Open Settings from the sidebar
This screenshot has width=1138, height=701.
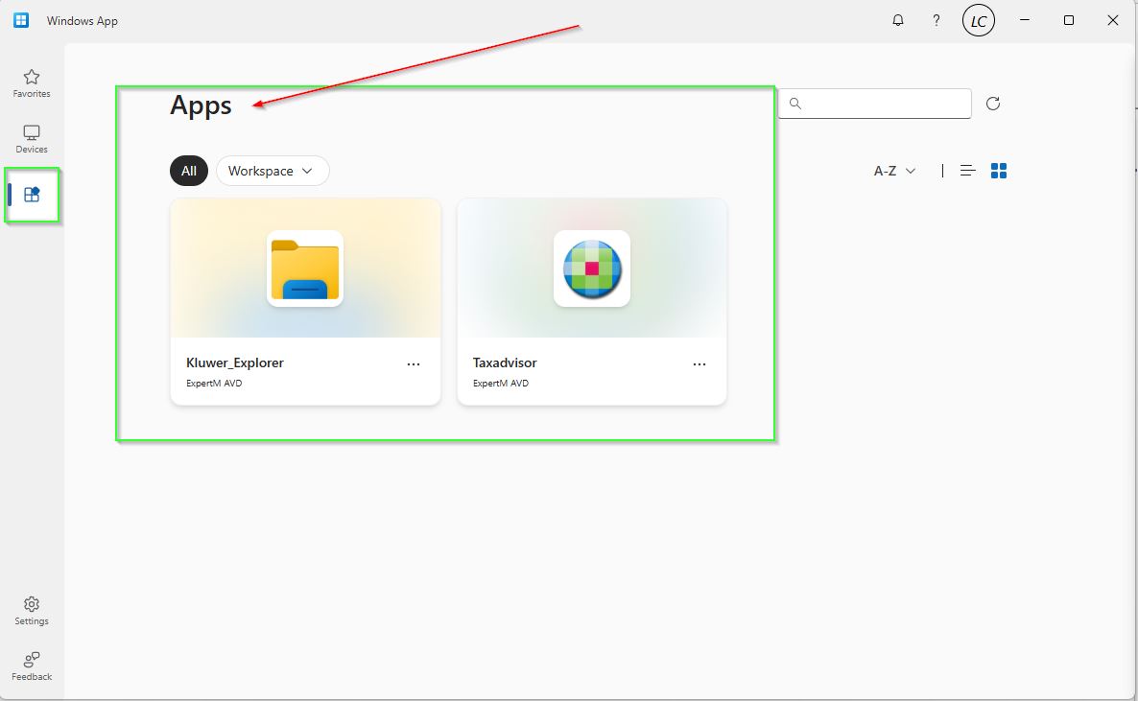(x=32, y=610)
